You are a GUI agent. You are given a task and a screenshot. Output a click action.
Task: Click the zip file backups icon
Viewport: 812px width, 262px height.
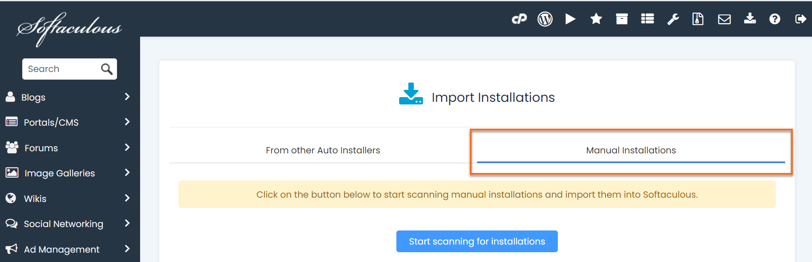[x=698, y=19]
